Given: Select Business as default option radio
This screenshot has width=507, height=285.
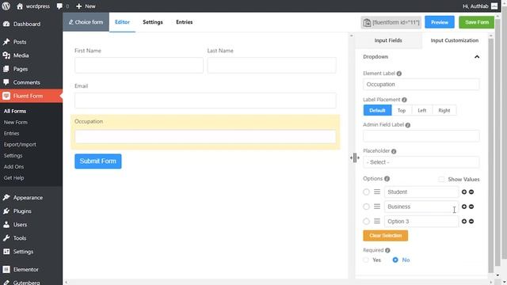Looking at the screenshot, I should click(366, 207).
